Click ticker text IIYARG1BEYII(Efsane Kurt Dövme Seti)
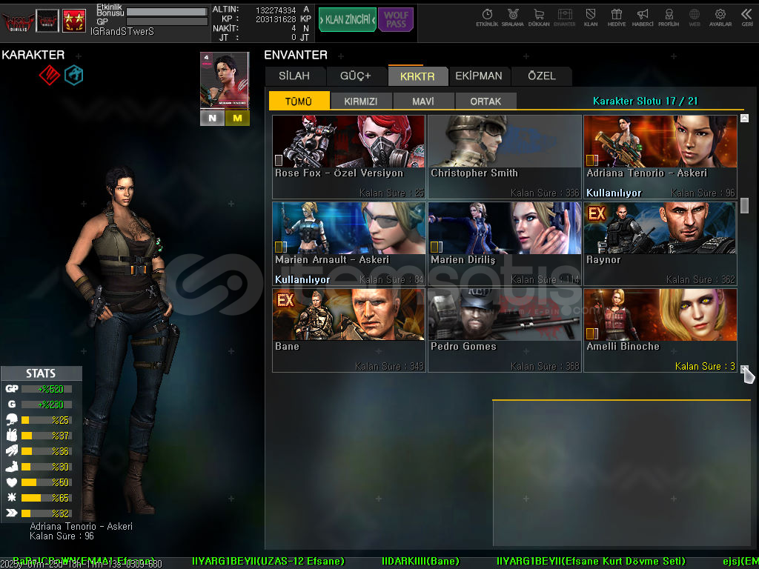Viewport: 759px width, 569px height. click(x=591, y=562)
